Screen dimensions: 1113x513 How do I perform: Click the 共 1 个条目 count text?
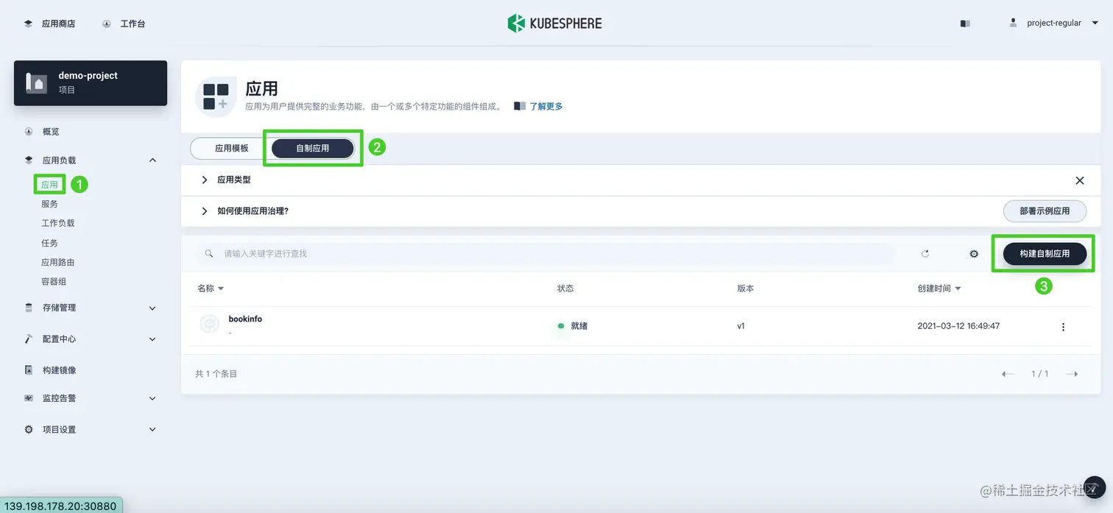(x=216, y=374)
